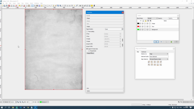Click the Image Effects button

pos(90,53)
